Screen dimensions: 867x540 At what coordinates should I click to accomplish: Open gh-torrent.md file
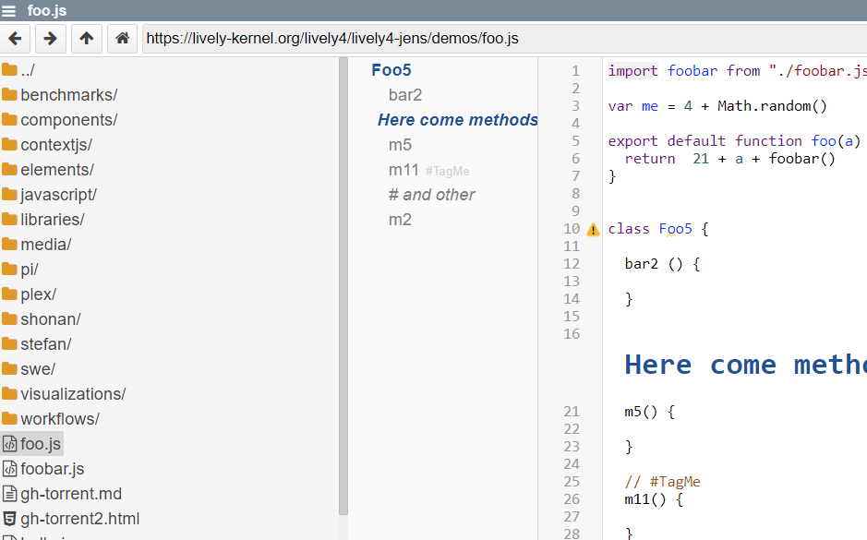71,494
